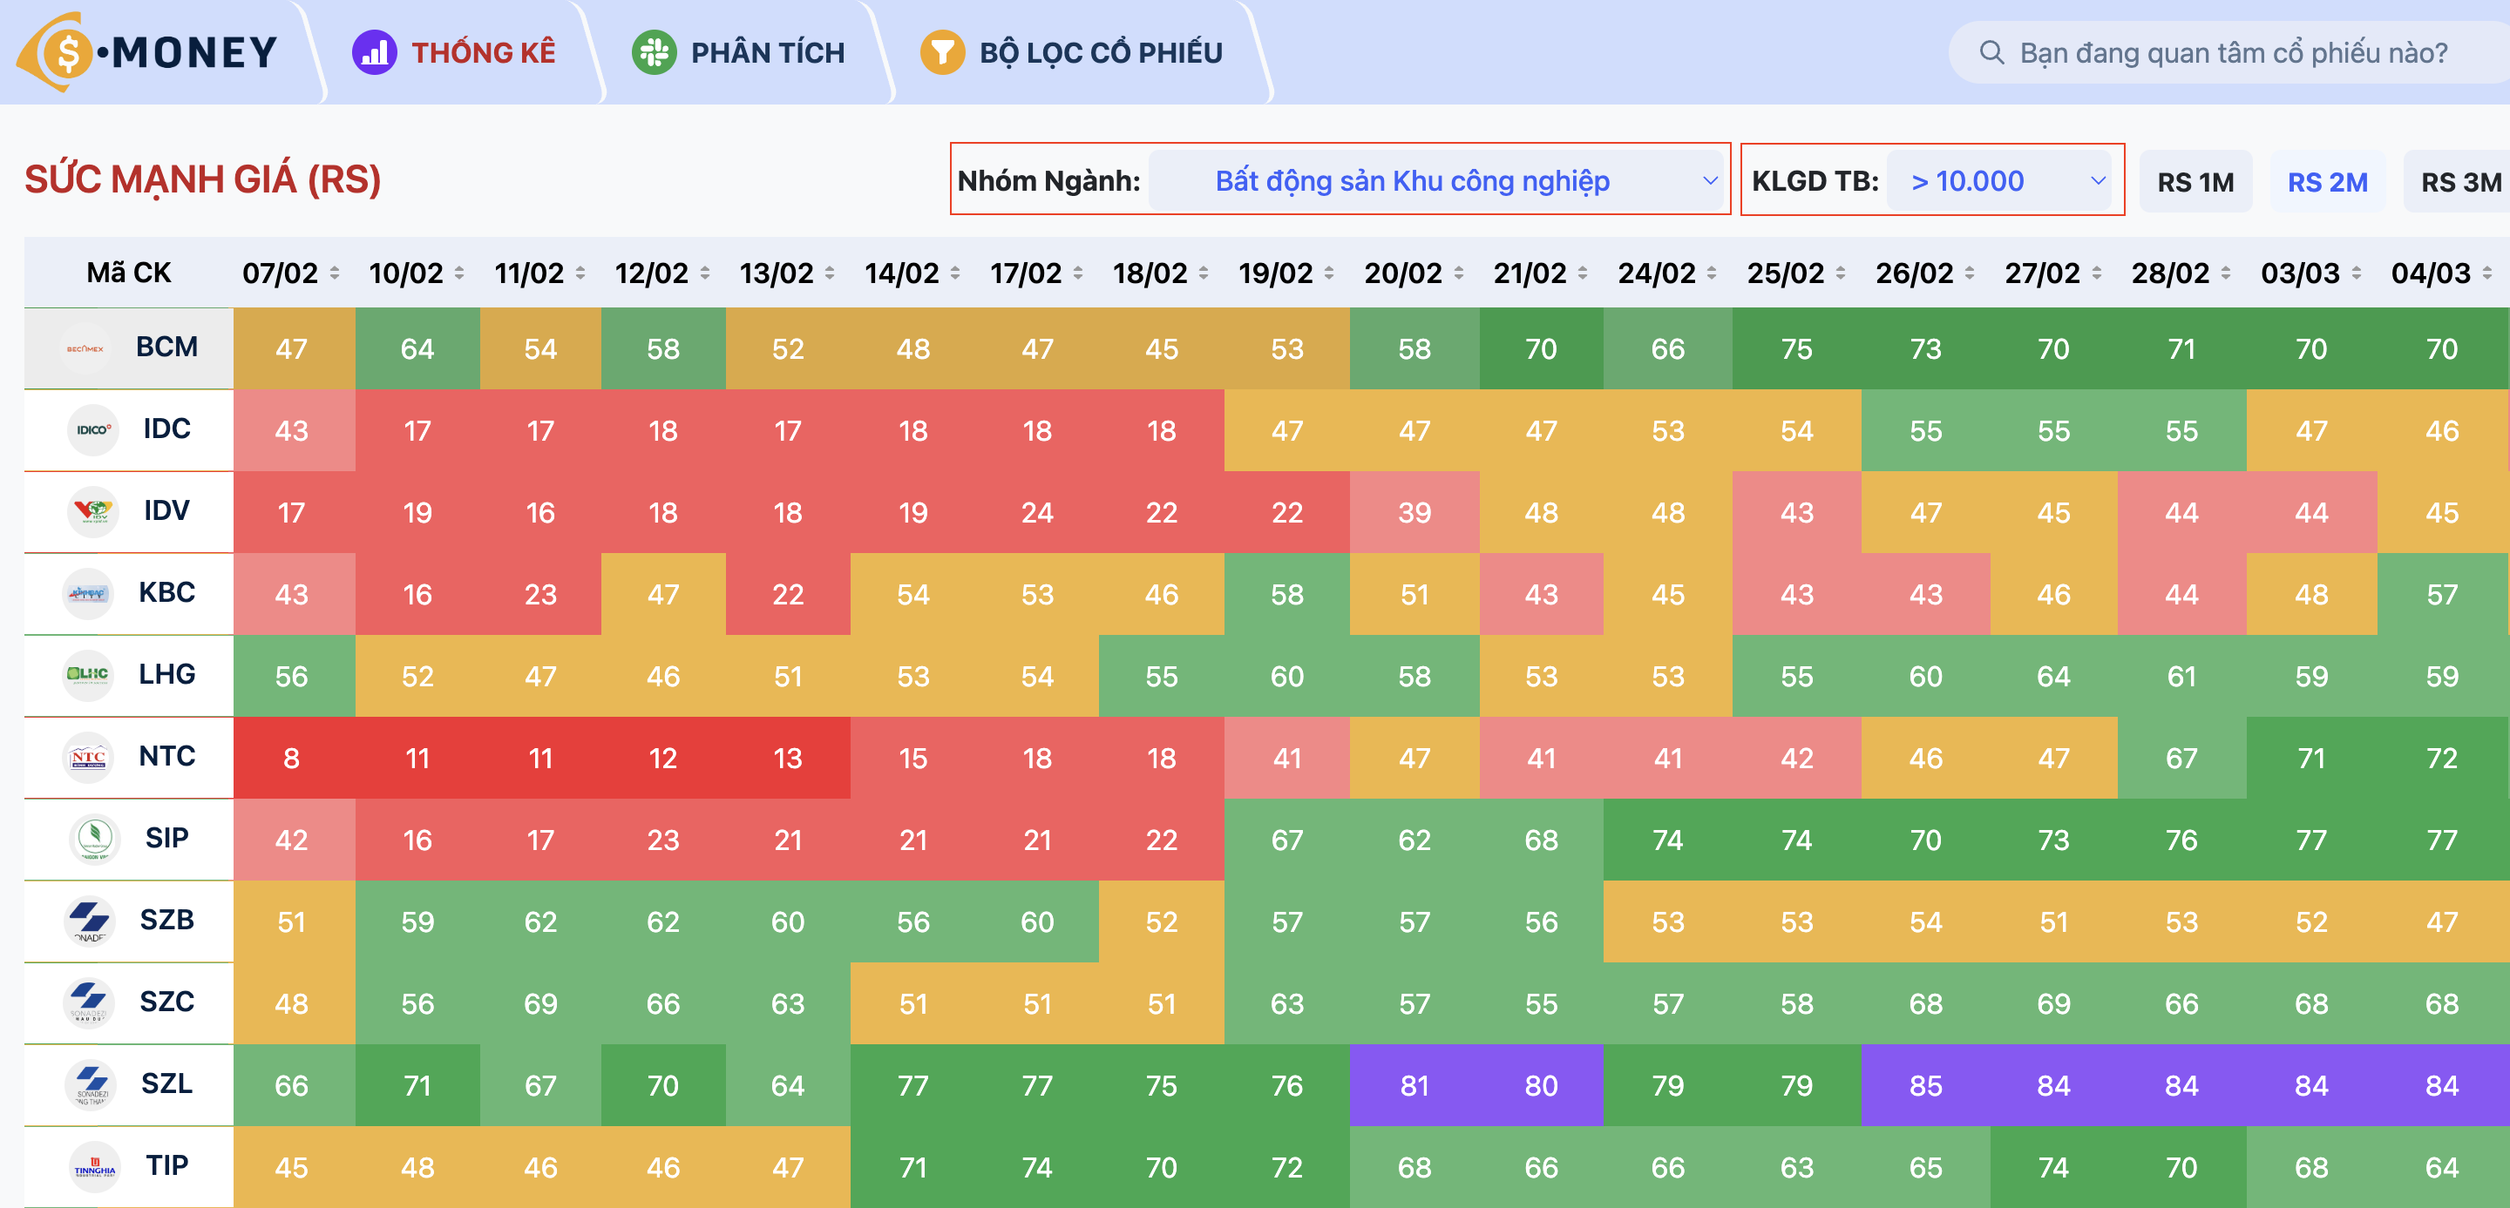Sort by the 11/02 column arrows
The width and height of the screenshot is (2510, 1208).
pyautogui.click(x=580, y=273)
